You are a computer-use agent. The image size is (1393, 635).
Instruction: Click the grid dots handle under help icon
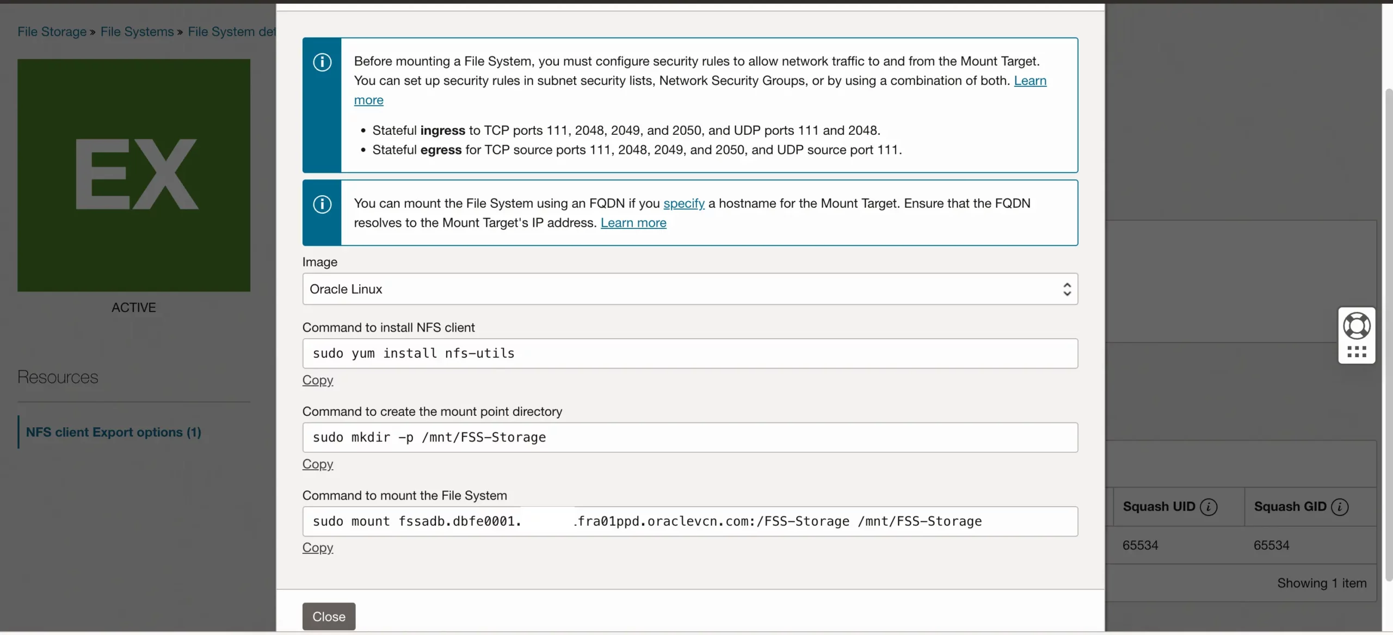1357,352
